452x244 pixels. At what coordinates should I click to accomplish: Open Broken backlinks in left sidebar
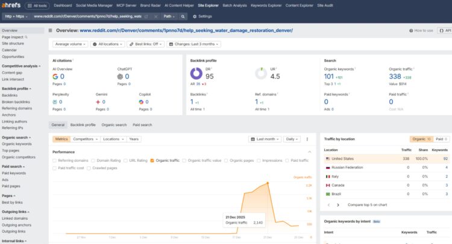point(16,102)
